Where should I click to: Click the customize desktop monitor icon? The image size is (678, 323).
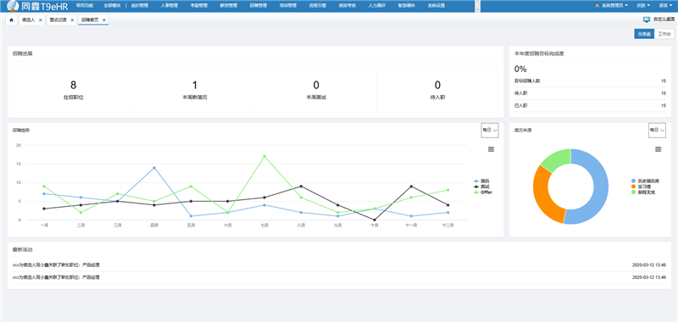click(x=647, y=19)
